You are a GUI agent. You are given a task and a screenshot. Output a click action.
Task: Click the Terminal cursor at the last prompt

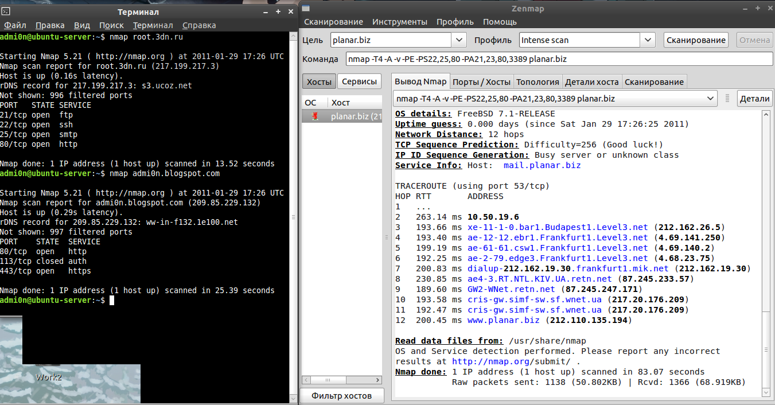112,300
